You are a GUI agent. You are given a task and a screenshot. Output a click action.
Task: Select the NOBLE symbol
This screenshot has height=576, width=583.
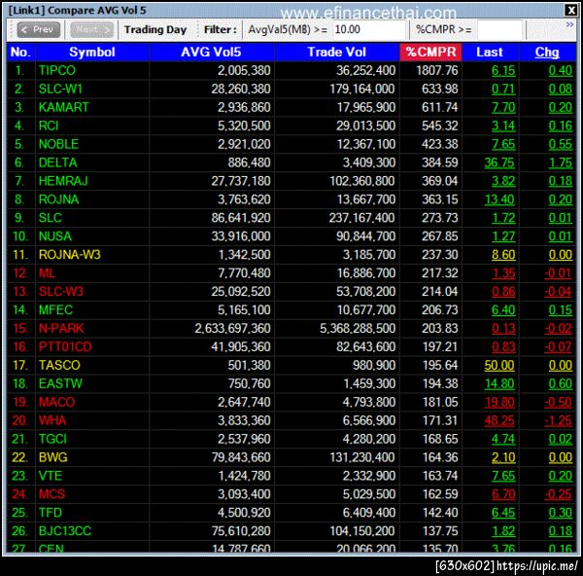[x=58, y=144]
